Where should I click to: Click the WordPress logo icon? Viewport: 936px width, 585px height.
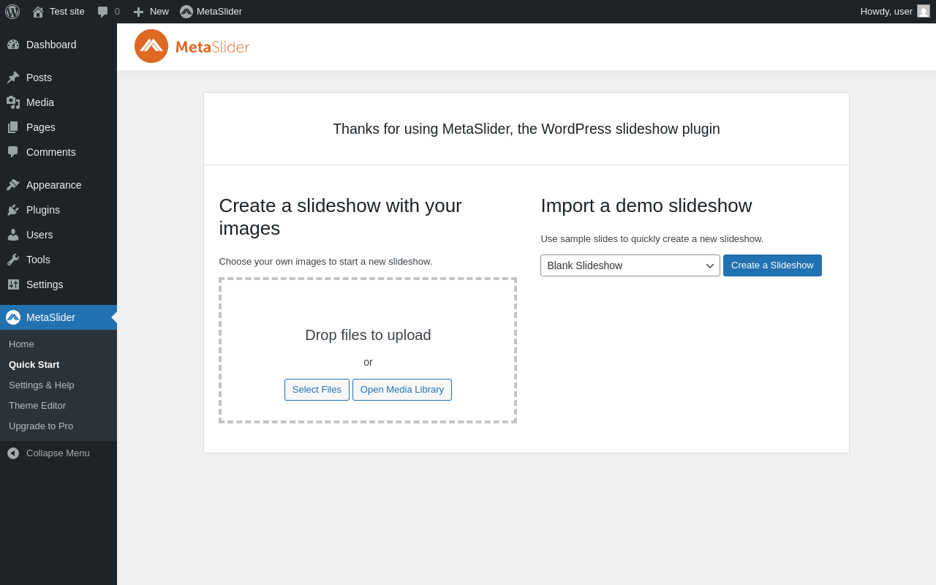(x=12, y=12)
